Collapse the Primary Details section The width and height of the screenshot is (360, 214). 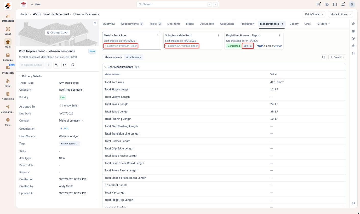click(20, 76)
